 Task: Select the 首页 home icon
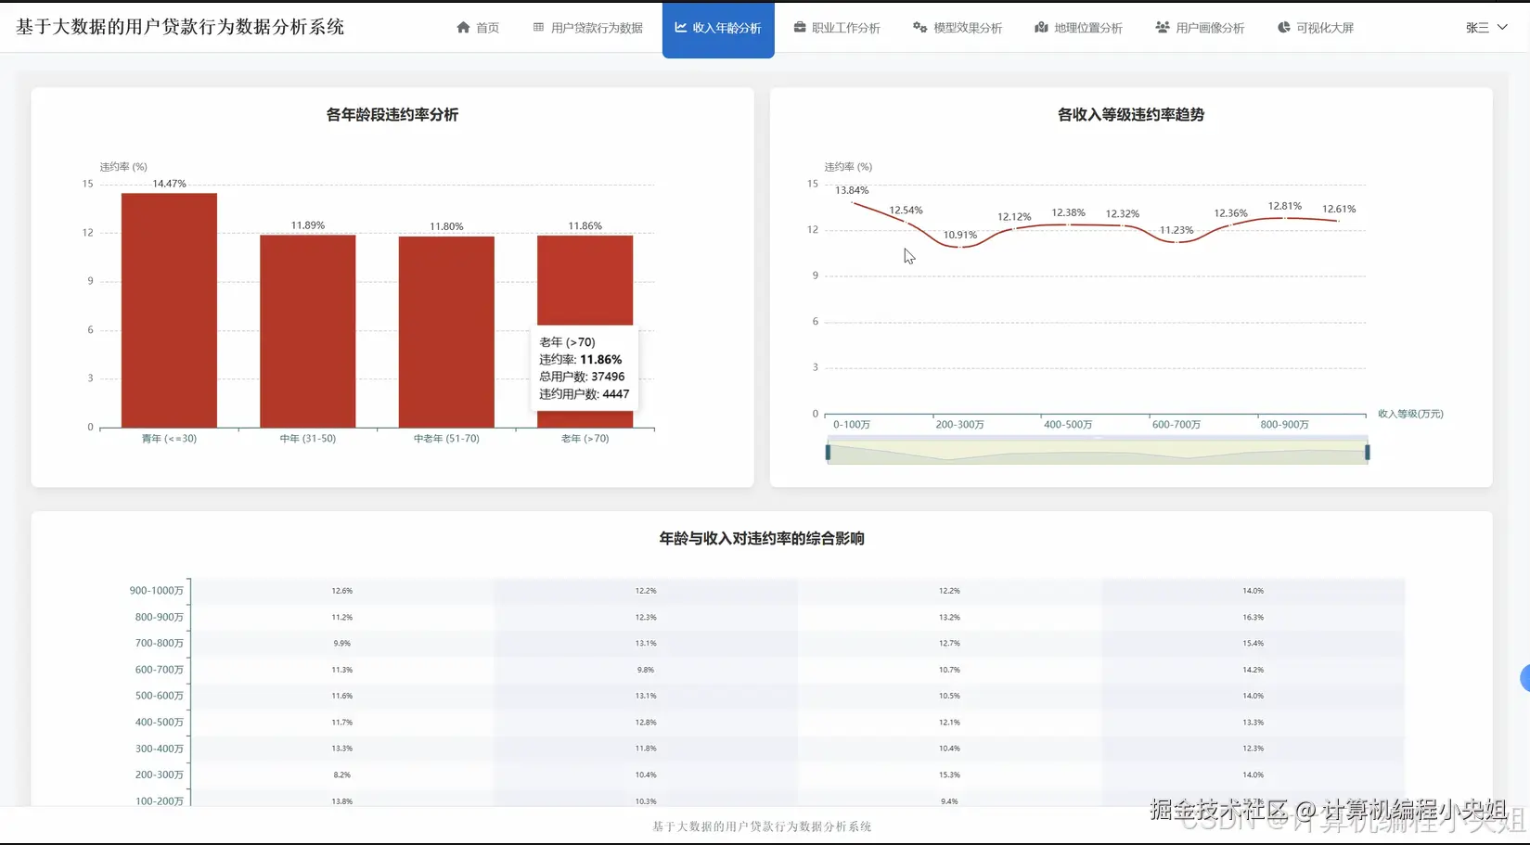462,27
